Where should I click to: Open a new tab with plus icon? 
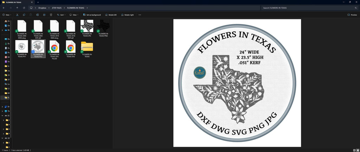point(38,2)
